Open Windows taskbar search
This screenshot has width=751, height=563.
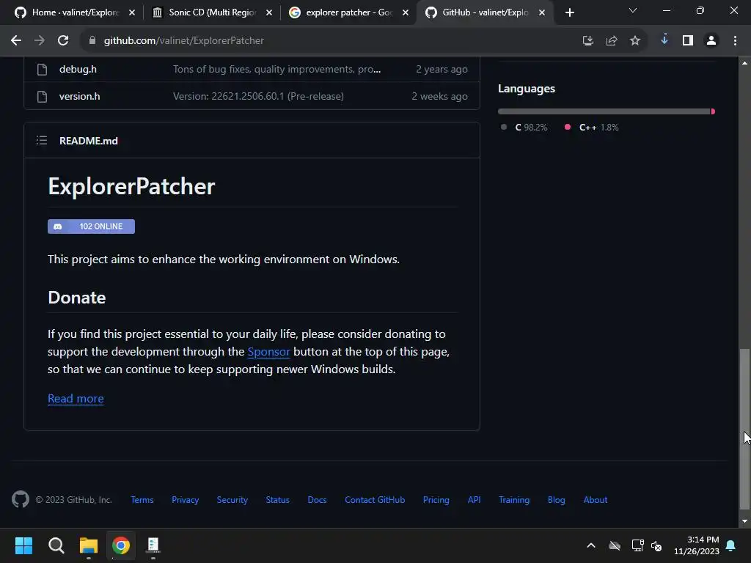point(56,545)
